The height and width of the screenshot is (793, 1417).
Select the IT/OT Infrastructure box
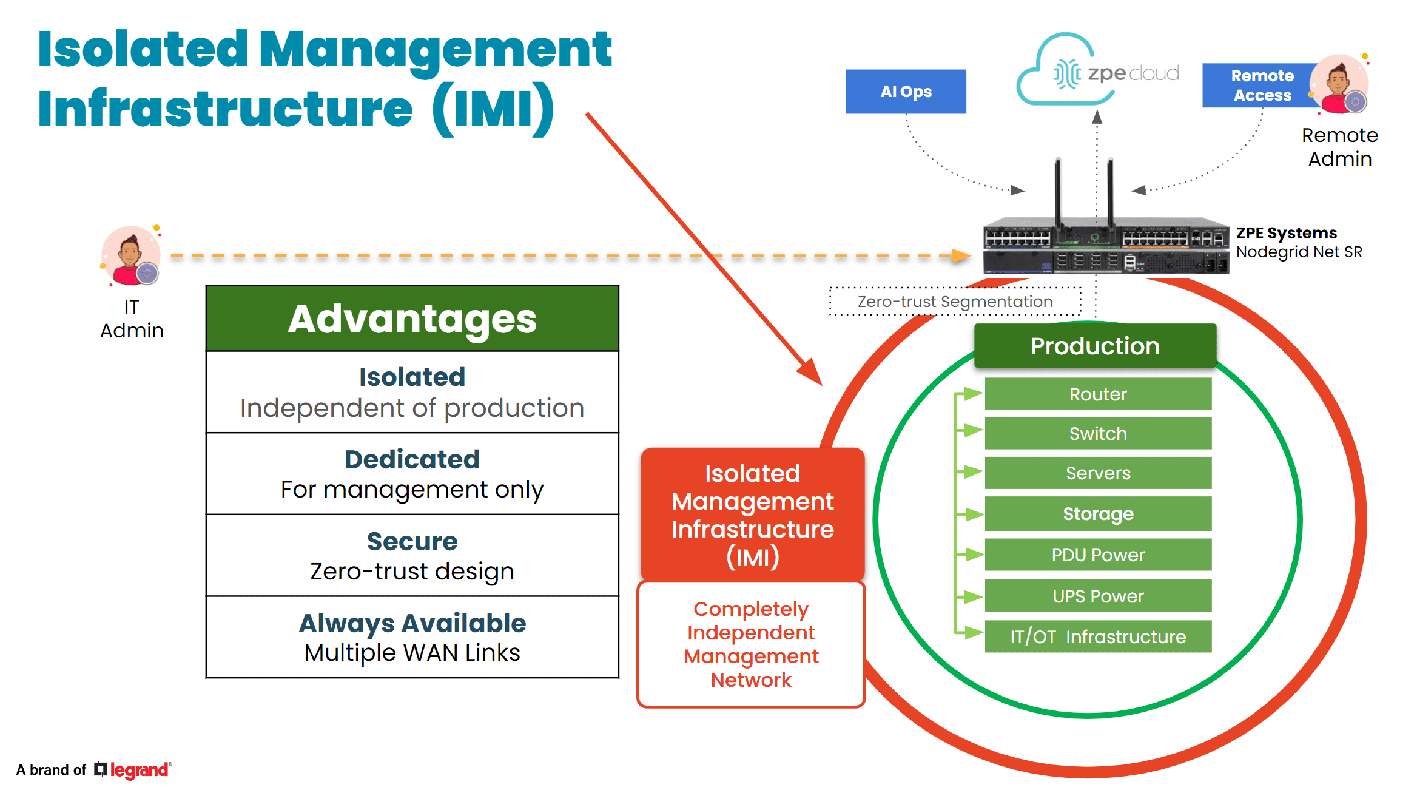(1098, 636)
